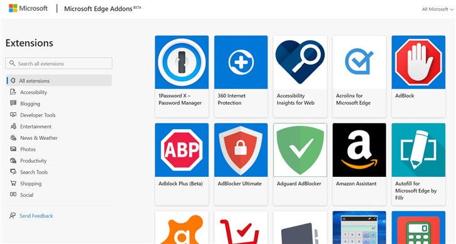Open the AdBlock red hand icon
456x244 pixels.
pyautogui.click(x=418, y=62)
